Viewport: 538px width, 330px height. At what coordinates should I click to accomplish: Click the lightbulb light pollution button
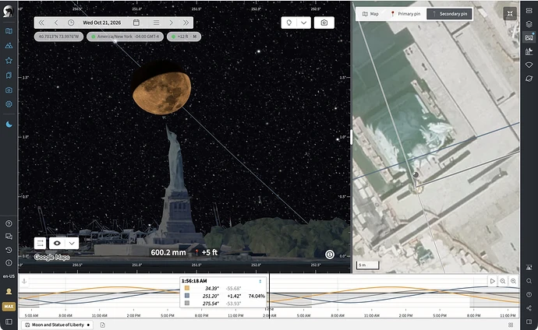(289, 23)
